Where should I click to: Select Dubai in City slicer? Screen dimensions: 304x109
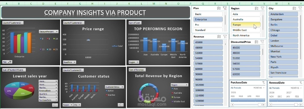[x=283, y=35]
